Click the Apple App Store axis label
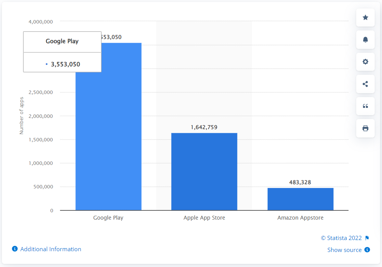Screen dimensions: 382x267 [204, 218]
